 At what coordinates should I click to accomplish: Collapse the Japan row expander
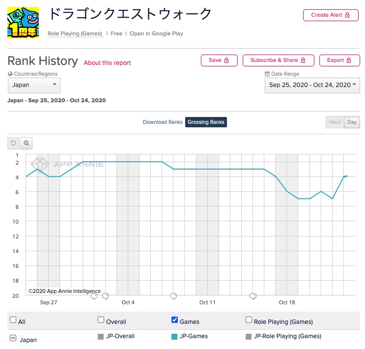coord(13,338)
